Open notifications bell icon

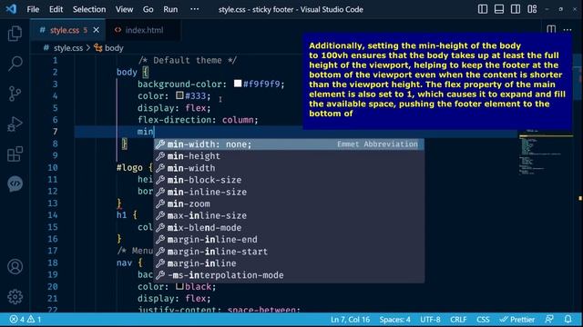pyautogui.click(x=568, y=319)
